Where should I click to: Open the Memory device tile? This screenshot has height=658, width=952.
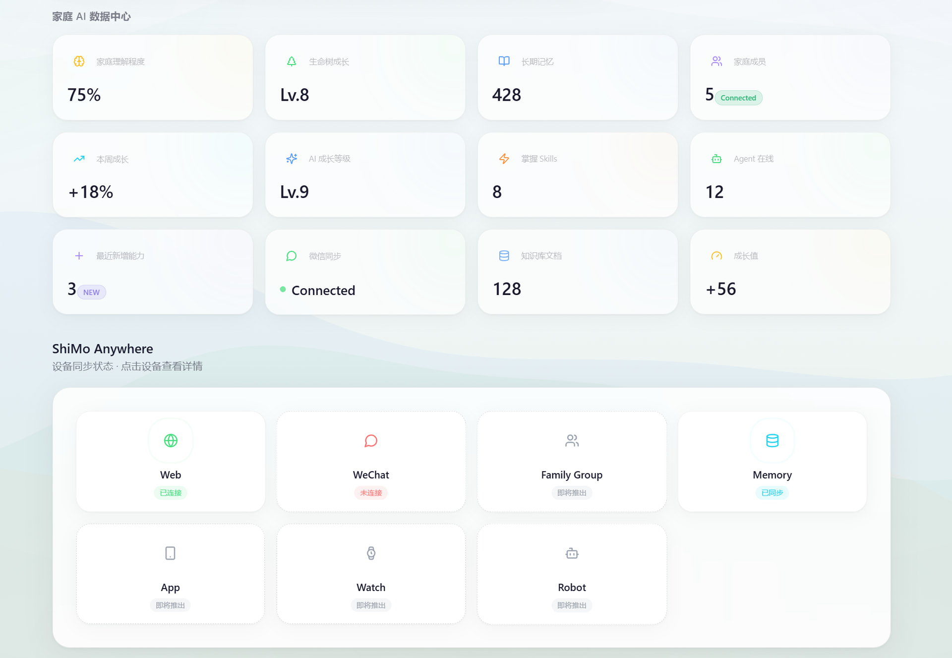pyautogui.click(x=772, y=461)
